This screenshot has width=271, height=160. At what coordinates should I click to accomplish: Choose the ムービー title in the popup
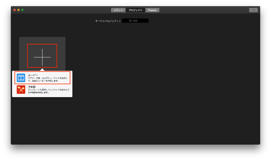(x=33, y=75)
